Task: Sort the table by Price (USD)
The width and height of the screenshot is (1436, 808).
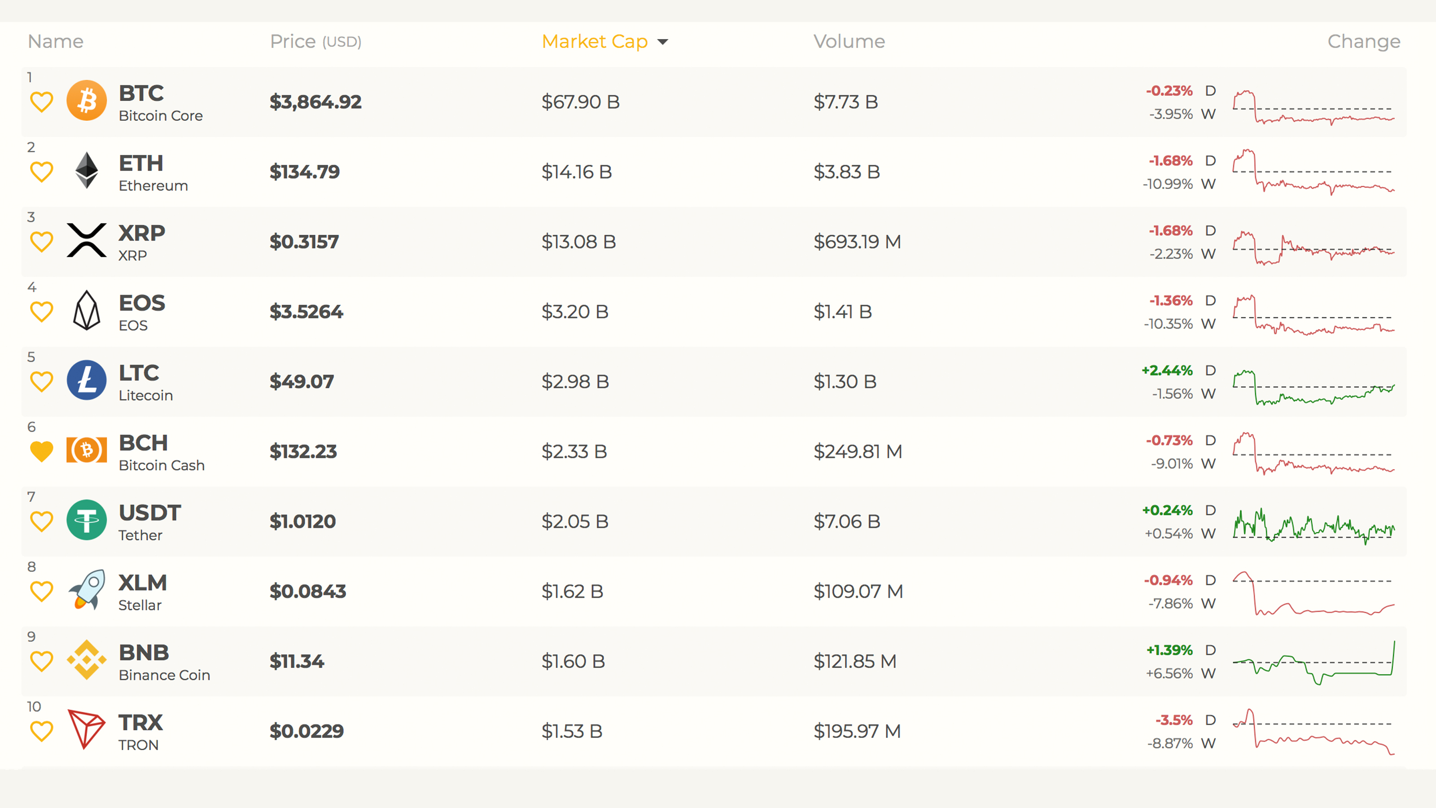Action: pyautogui.click(x=315, y=41)
